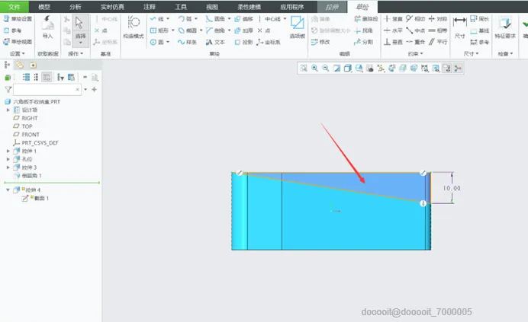Click the refit icon in view toolbar

tap(304, 69)
